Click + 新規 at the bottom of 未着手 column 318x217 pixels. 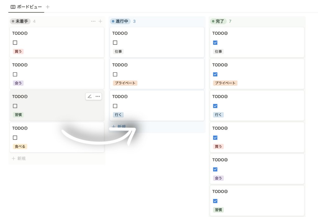(19, 158)
